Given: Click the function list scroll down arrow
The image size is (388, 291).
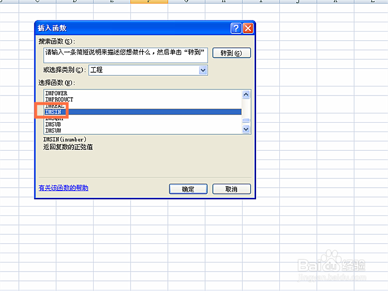Looking at the screenshot, I should (x=246, y=129).
